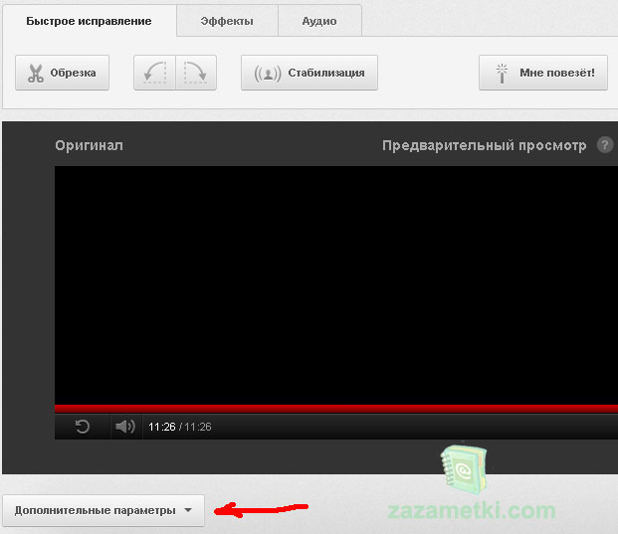This screenshot has height=534, width=618.
Task: Expand Дополнительные параметры dropdown
Action: point(103,510)
